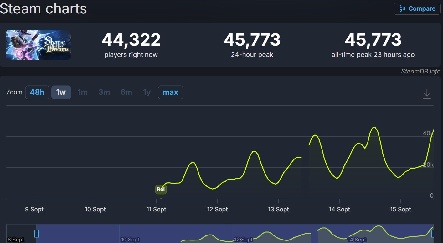Select the 1w zoom range
443x243 pixels.
pyautogui.click(x=61, y=92)
